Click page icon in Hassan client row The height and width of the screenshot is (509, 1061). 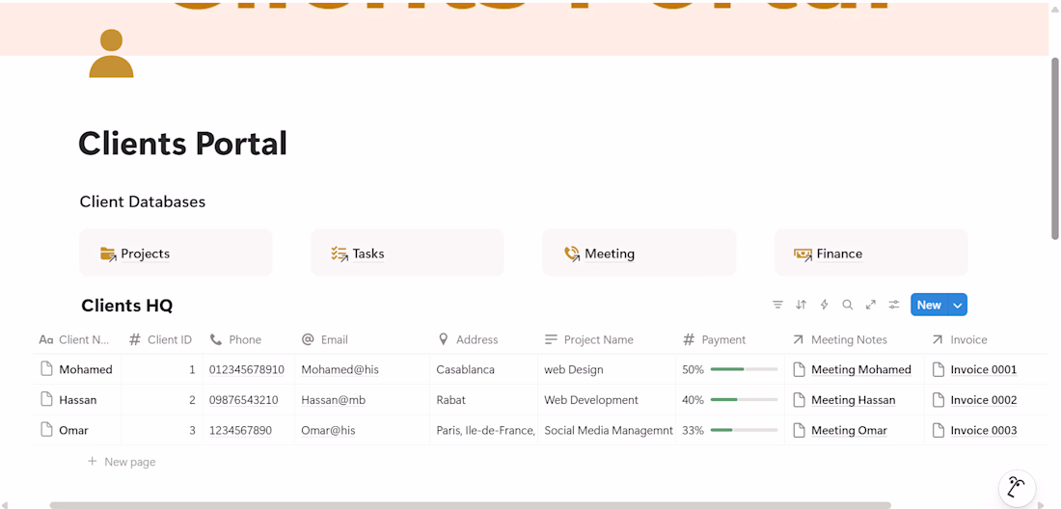[x=46, y=399]
